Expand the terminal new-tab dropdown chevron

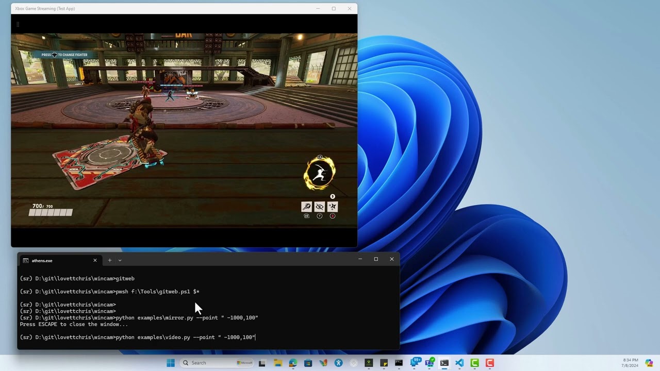(x=120, y=260)
